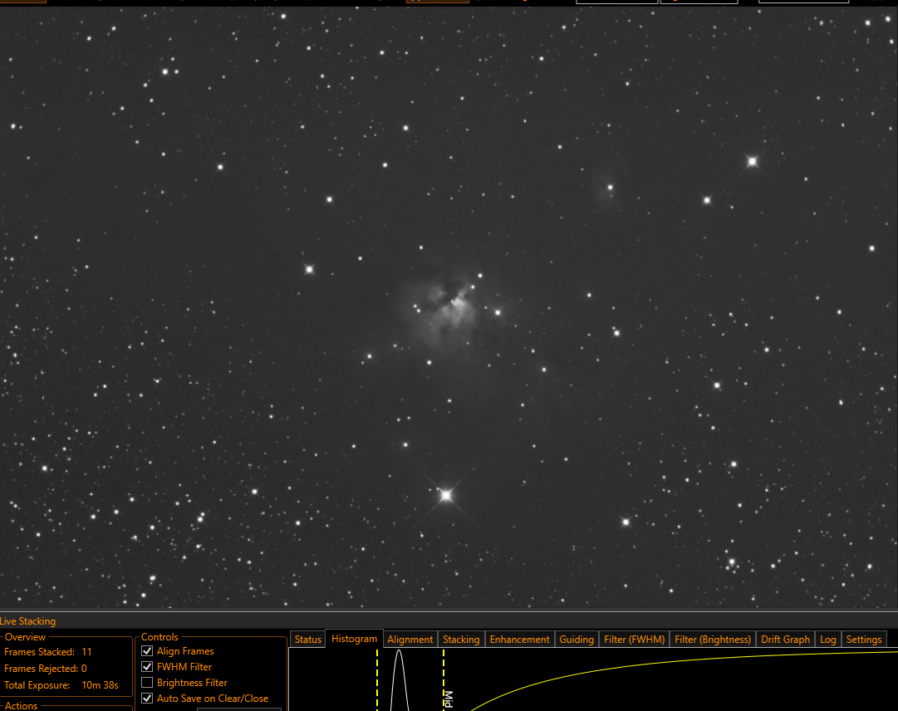Click the Overview group label
This screenshot has height=711, width=898.
(x=25, y=637)
